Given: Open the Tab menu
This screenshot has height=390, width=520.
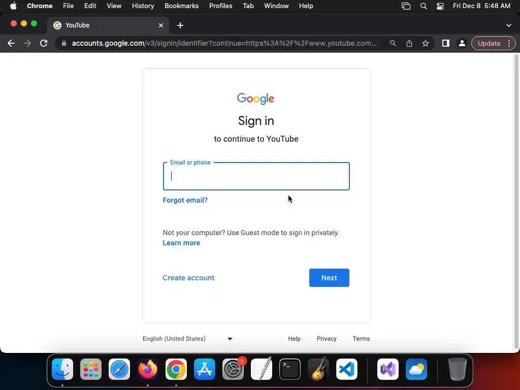Looking at the screenshot, I should (x=248, y=6).
